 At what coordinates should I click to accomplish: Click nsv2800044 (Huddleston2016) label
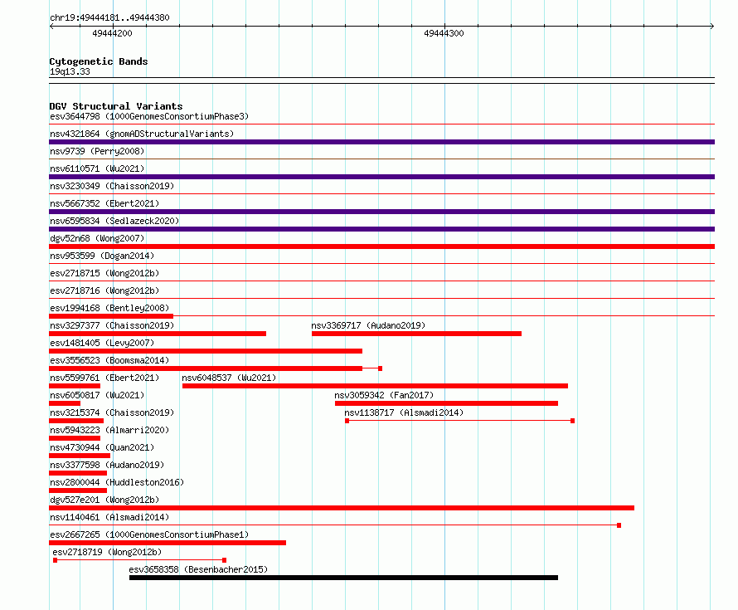[x=117, y=482]
